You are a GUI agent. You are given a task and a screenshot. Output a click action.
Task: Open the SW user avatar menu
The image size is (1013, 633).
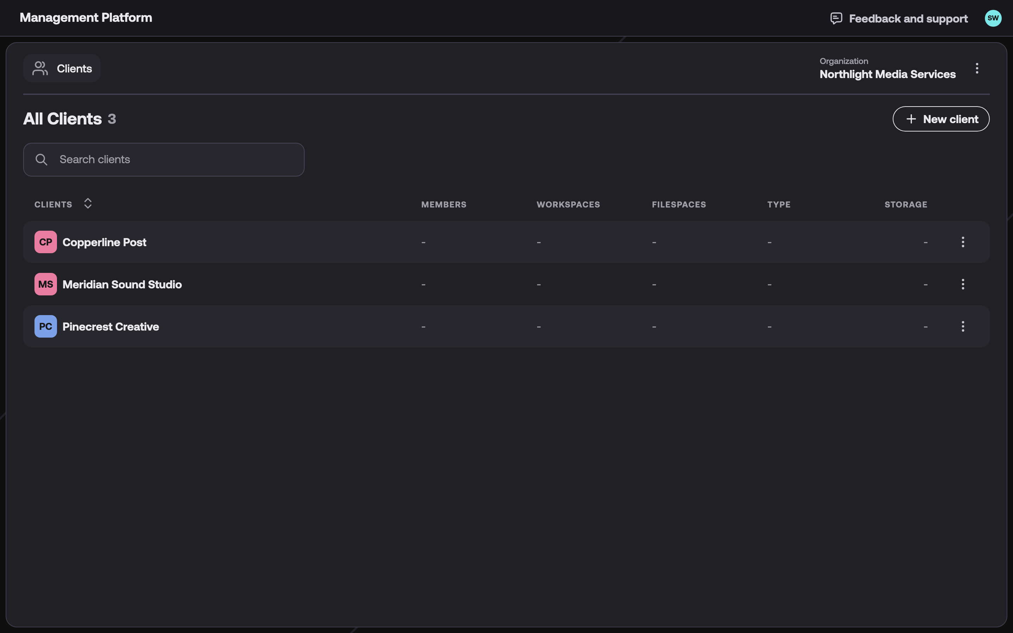click(x=993, y=18)
